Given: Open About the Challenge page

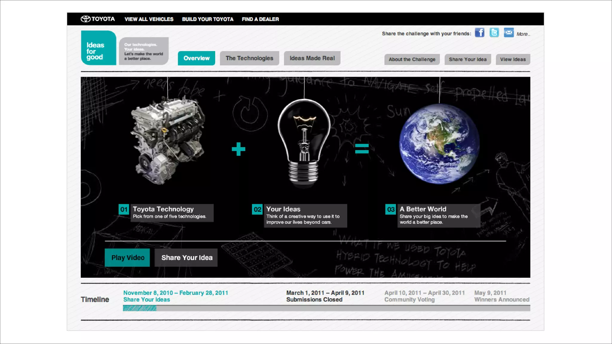Looking at the screenshot, I should [x=412, y=59].
